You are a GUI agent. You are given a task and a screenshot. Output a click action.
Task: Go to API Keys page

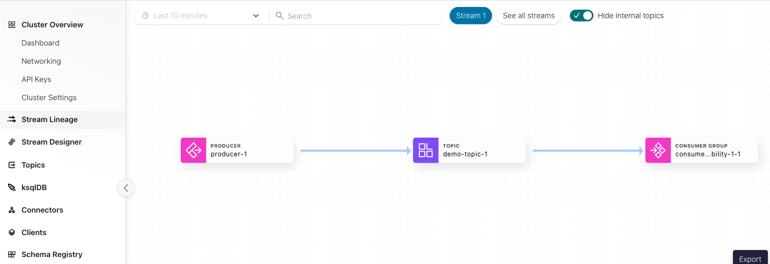(36, 79)
